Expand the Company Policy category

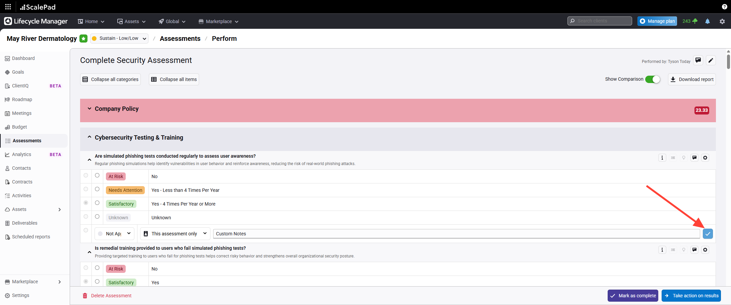89,109
